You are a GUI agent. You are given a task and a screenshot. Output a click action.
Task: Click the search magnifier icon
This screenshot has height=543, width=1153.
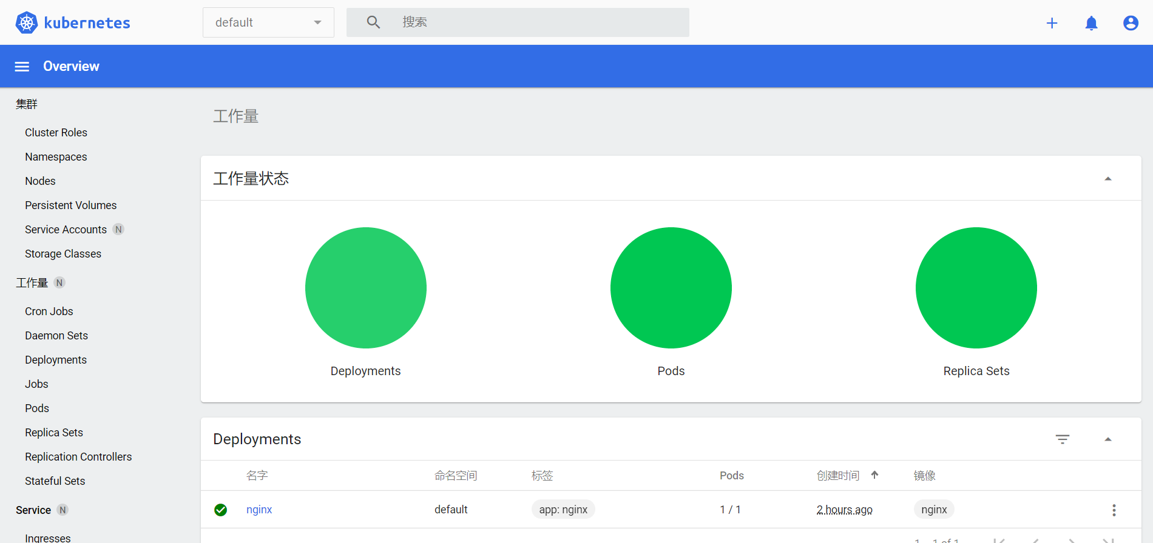click(x=373, y=22)
